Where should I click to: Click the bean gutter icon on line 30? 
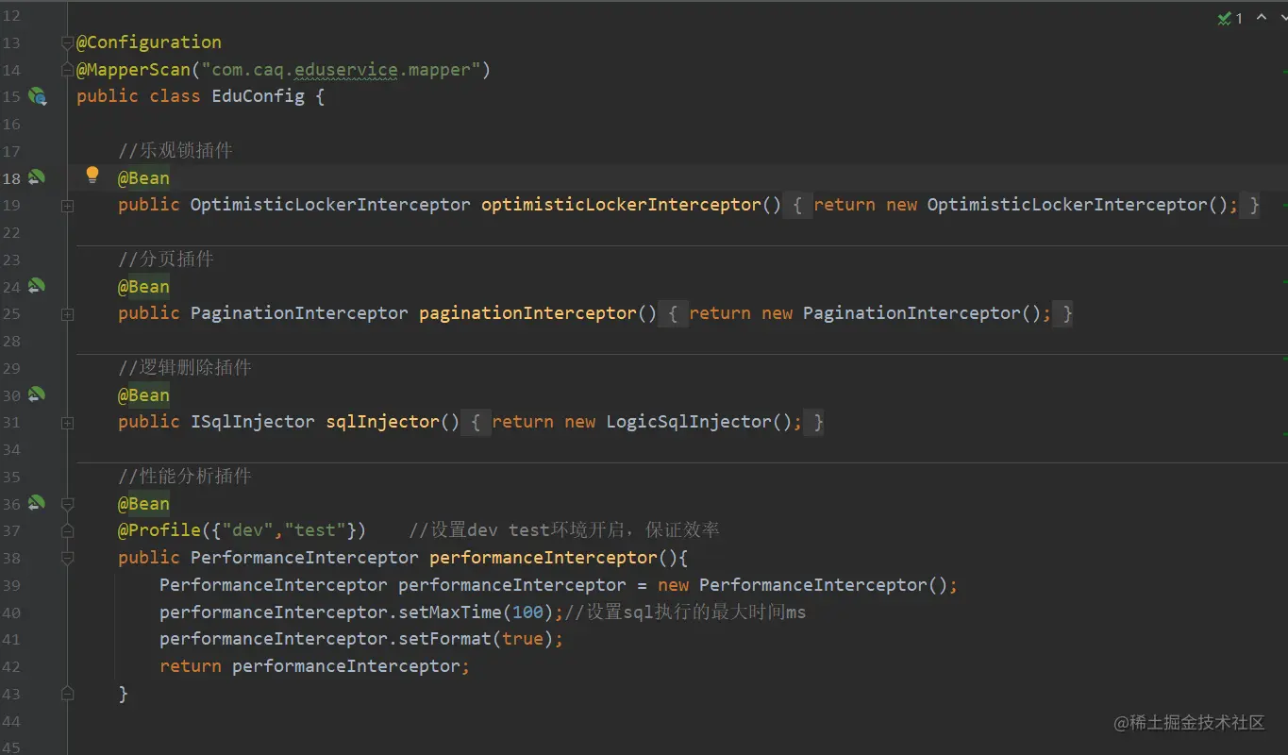coord(37,394)
